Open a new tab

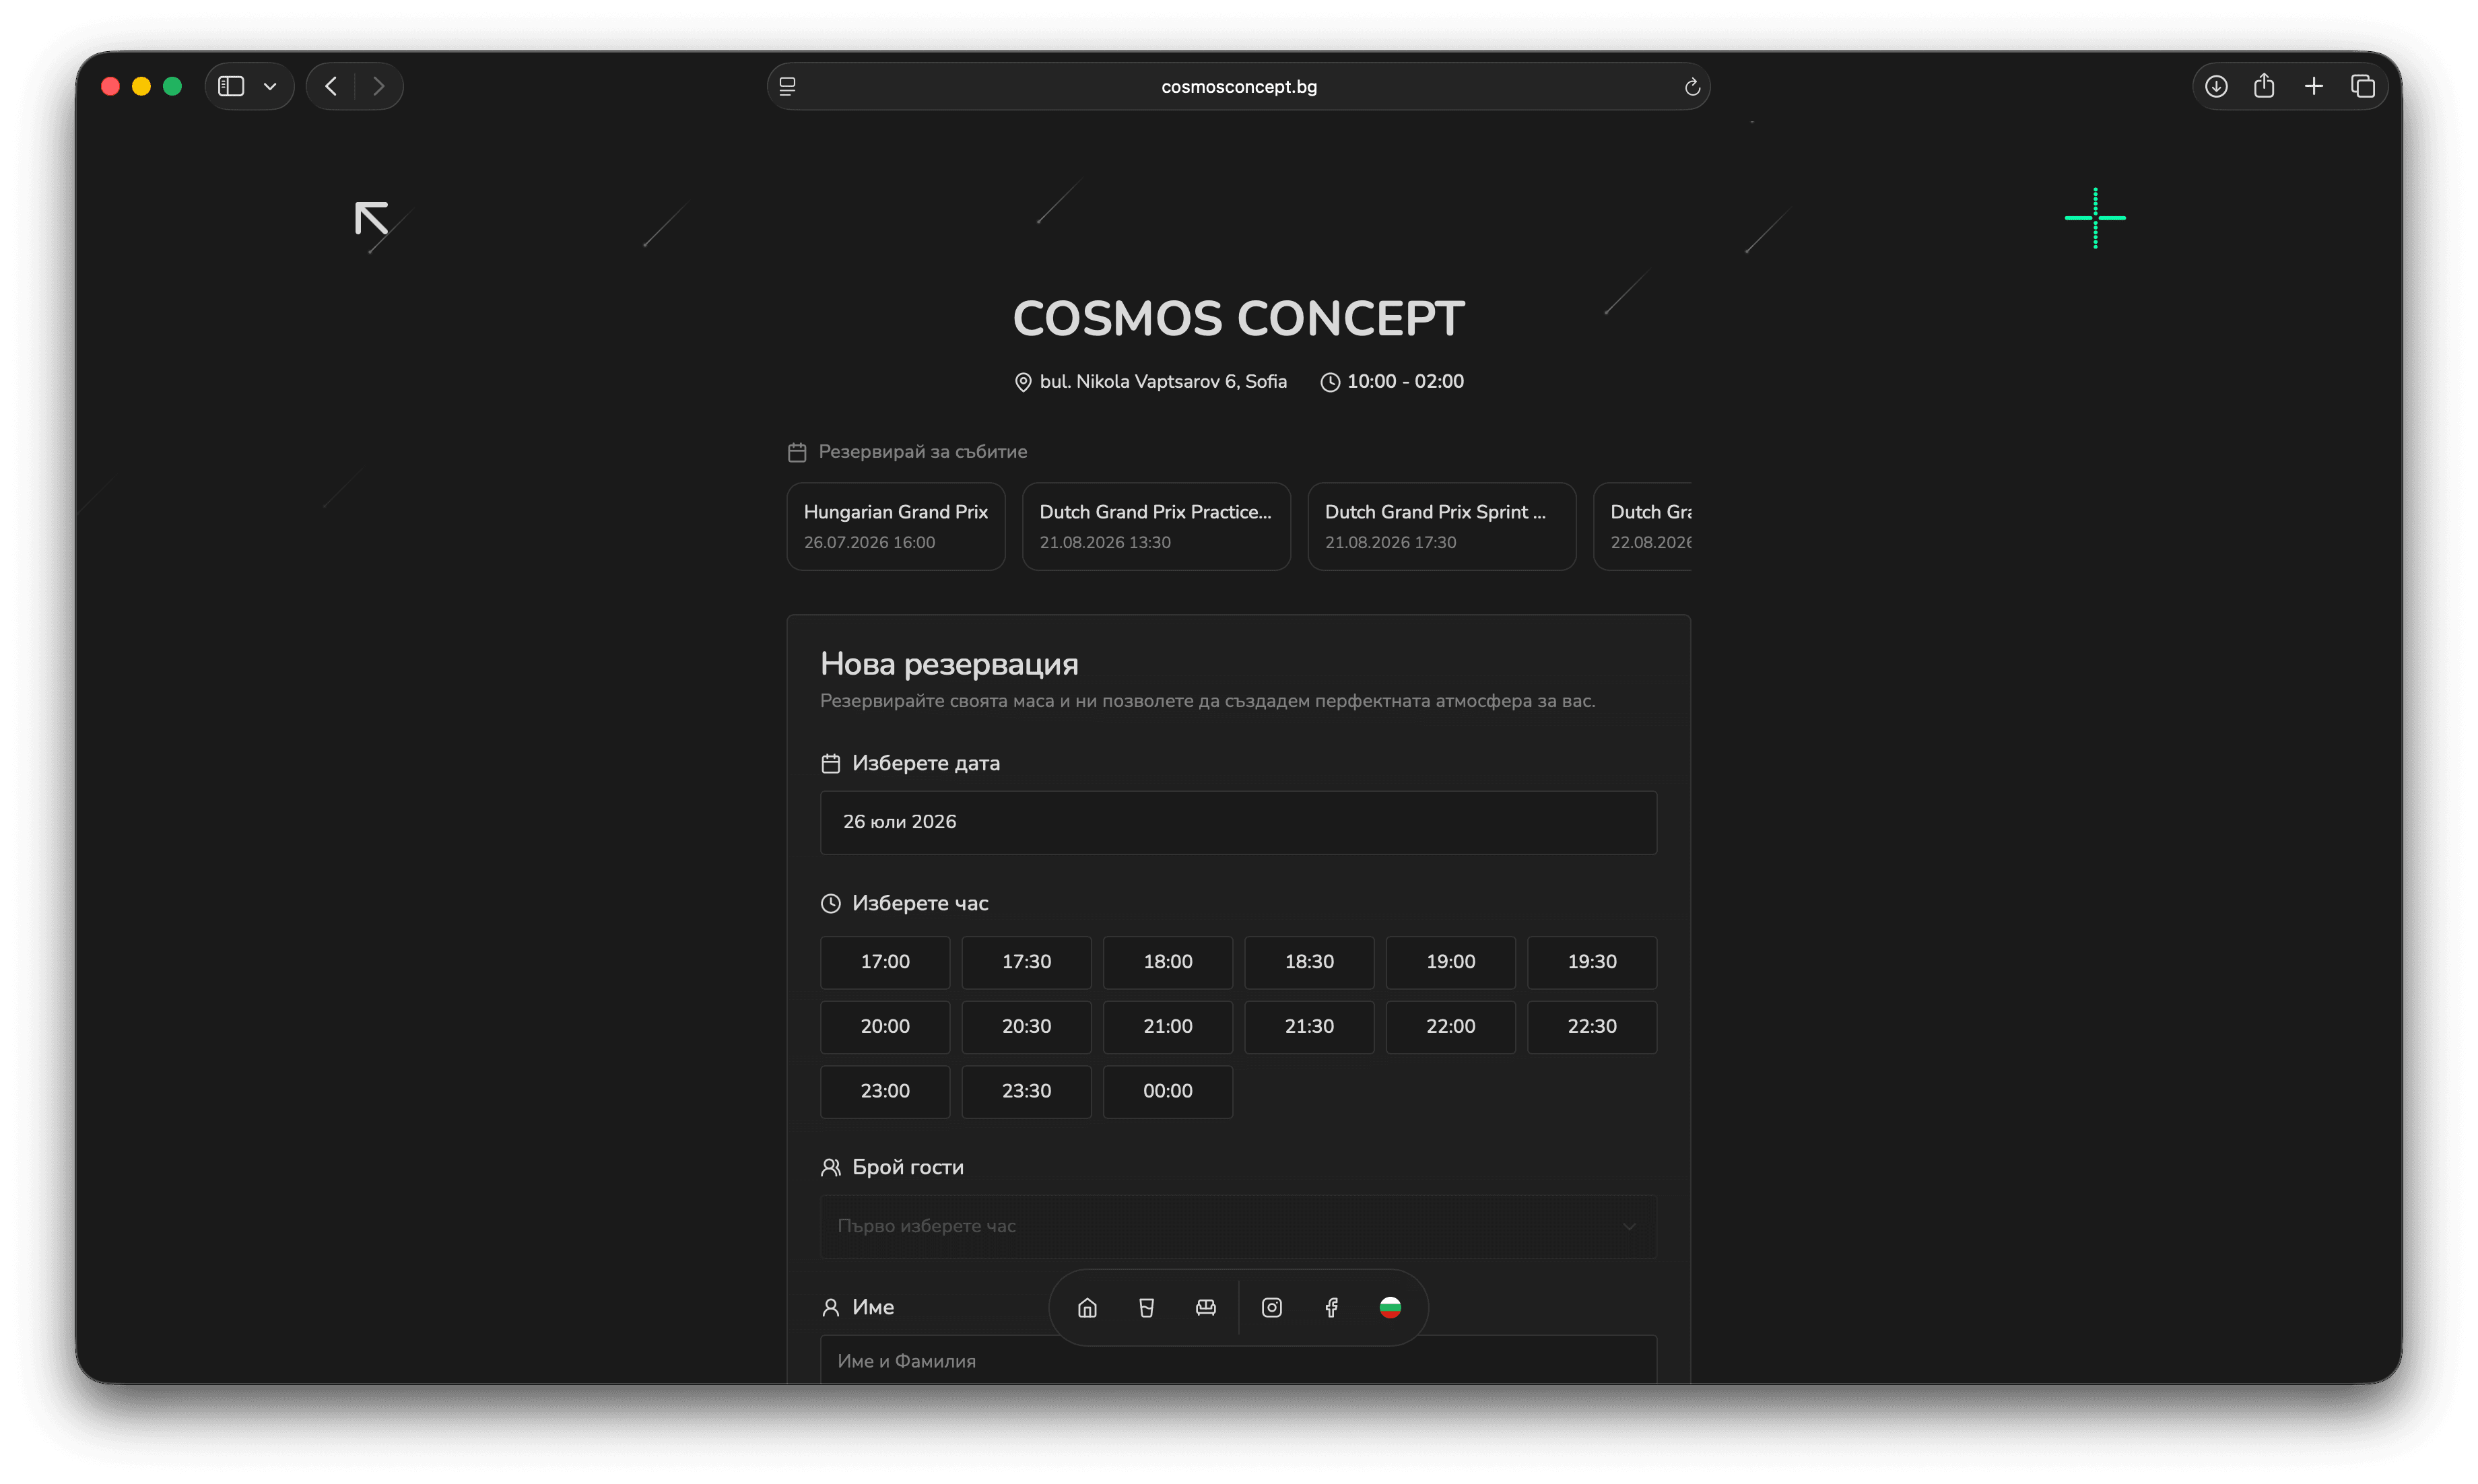click(x=2314, y=86)
